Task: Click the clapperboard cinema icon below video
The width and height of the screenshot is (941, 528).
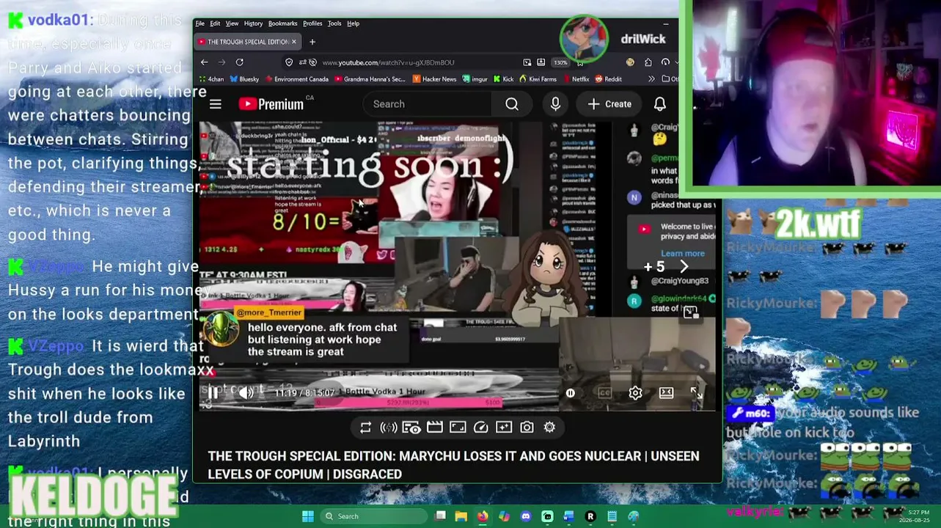Action: [434, 427]
